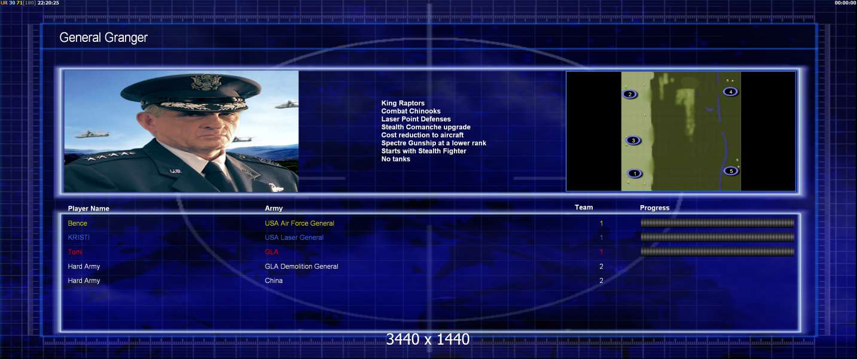Click KRISTI's loading progress bar
This screenshot has height=359, width=857.
click(717, 238)
